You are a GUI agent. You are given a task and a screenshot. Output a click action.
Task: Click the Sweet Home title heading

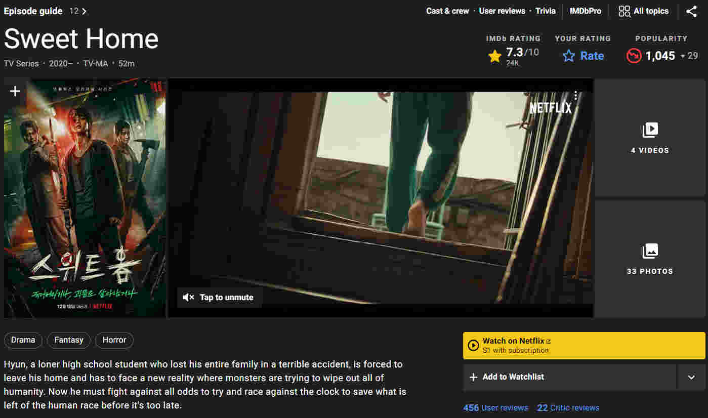(81, 38)
